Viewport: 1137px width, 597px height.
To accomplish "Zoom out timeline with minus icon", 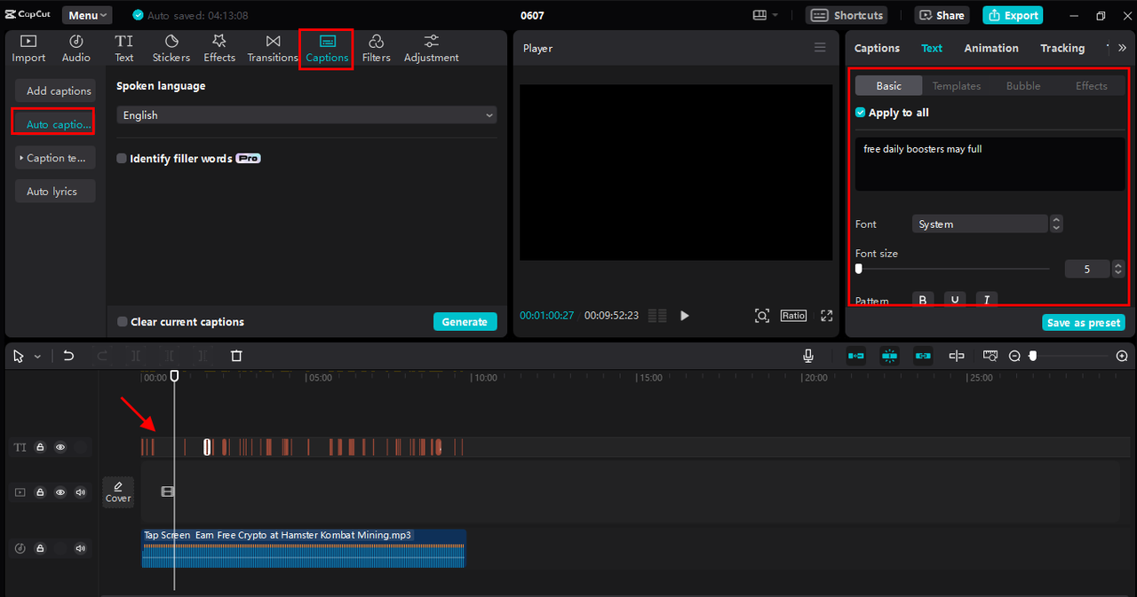I will [1014, 356].
